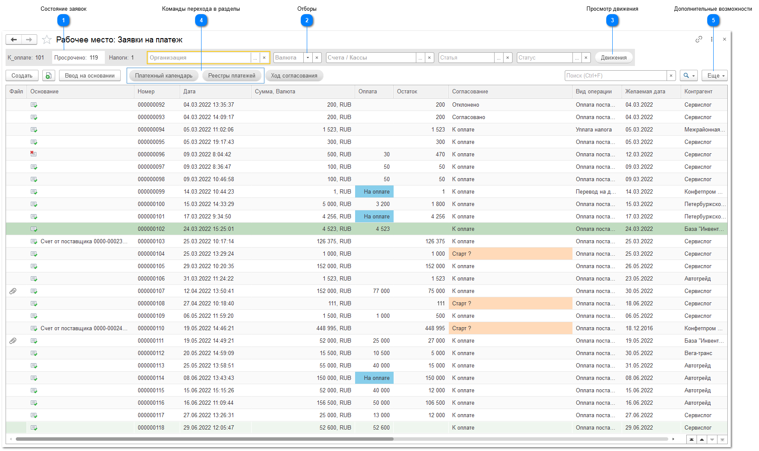The width and height of the screenshot is (759, 451).
Task: Click Старт ? cell in row 000000104
Action: (x=510, y=254)
